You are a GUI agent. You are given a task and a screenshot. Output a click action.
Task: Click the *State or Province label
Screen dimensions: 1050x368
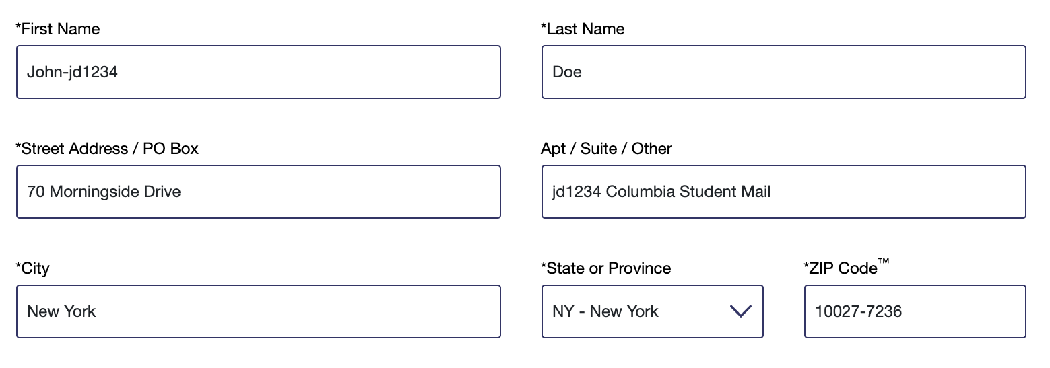point(606,268)
